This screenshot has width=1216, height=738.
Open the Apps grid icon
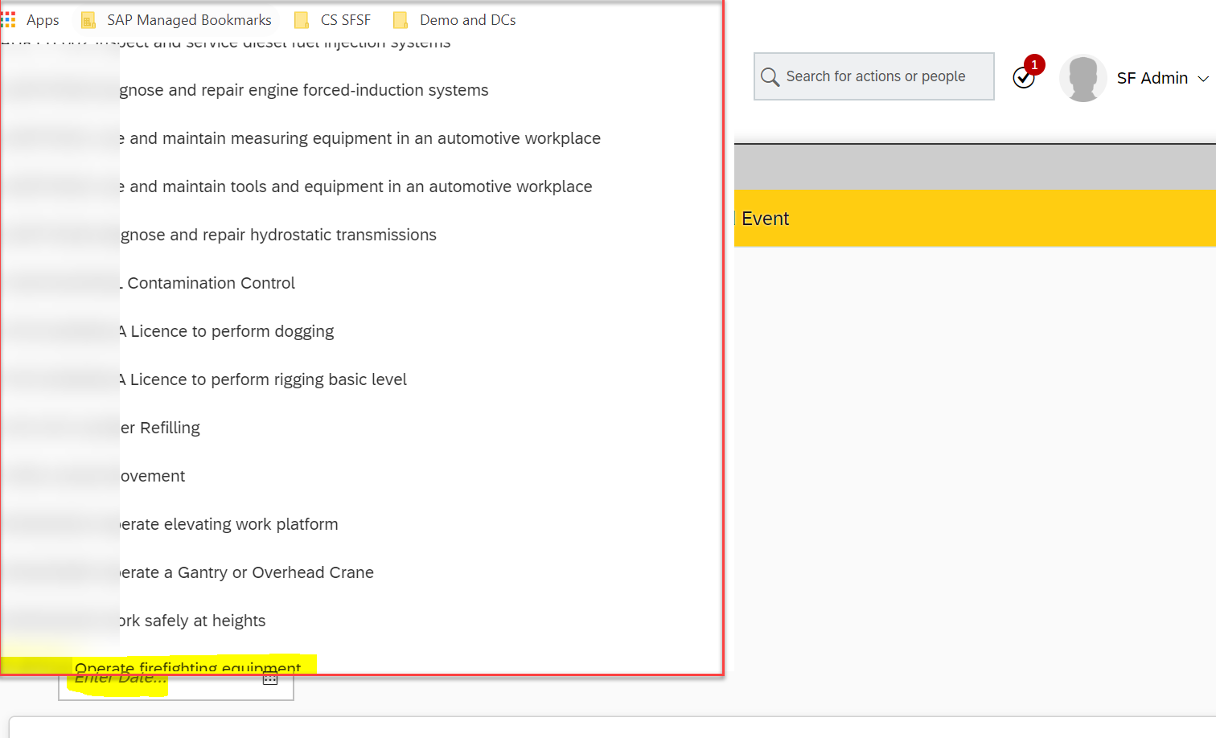[x=8, y=19]
